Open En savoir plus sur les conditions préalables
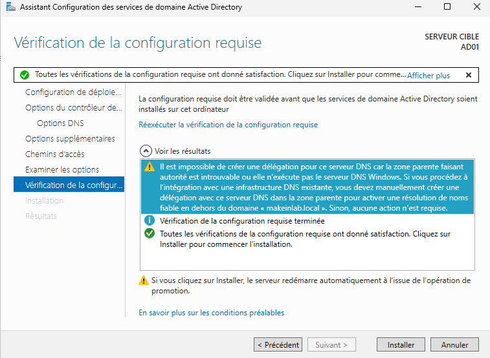 click(211, 313)
